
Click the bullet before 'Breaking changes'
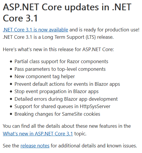pyautogui.click(x=11, y=114)
